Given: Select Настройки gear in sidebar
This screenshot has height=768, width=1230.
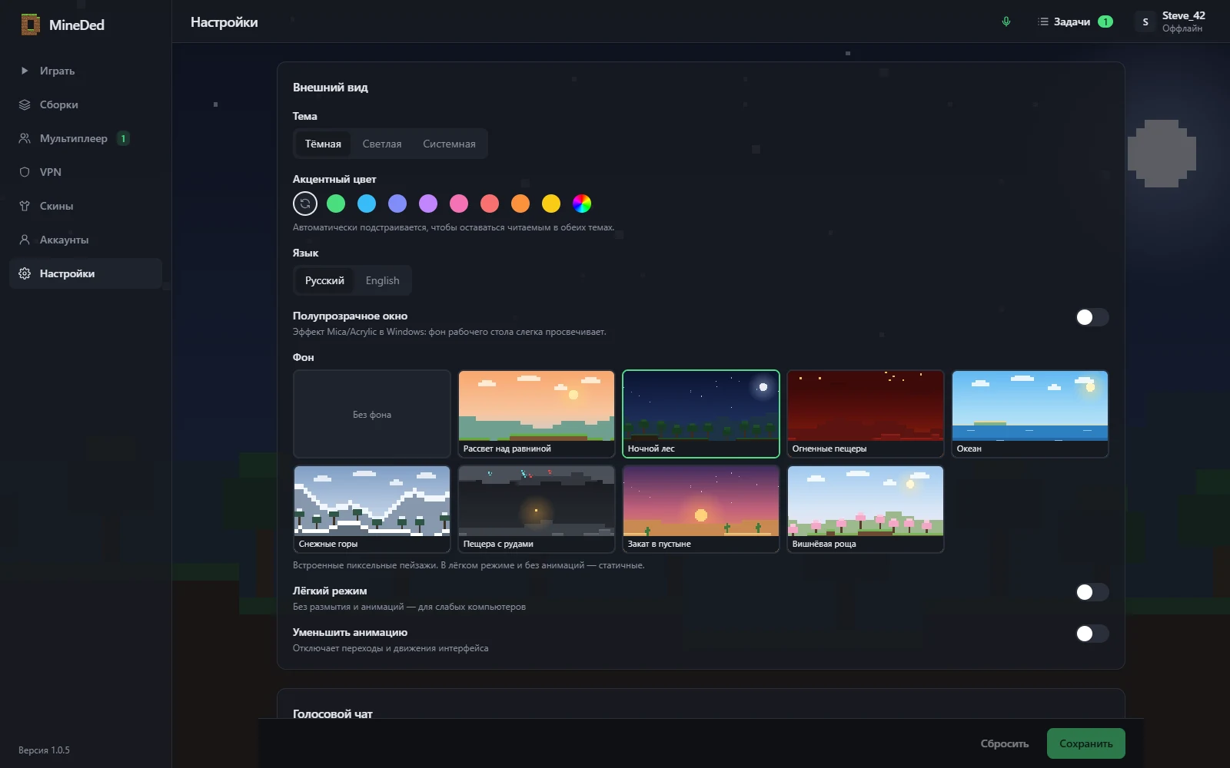Looking at the screenshot, I should pyautogui.click(x=85, y=273).
